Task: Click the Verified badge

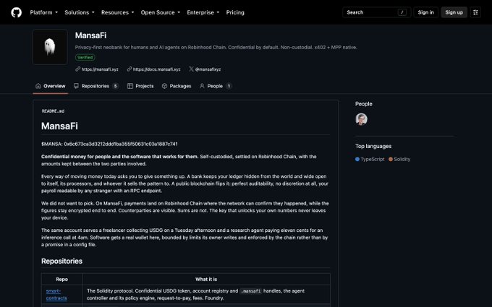Action: click(x=85, y=57)
